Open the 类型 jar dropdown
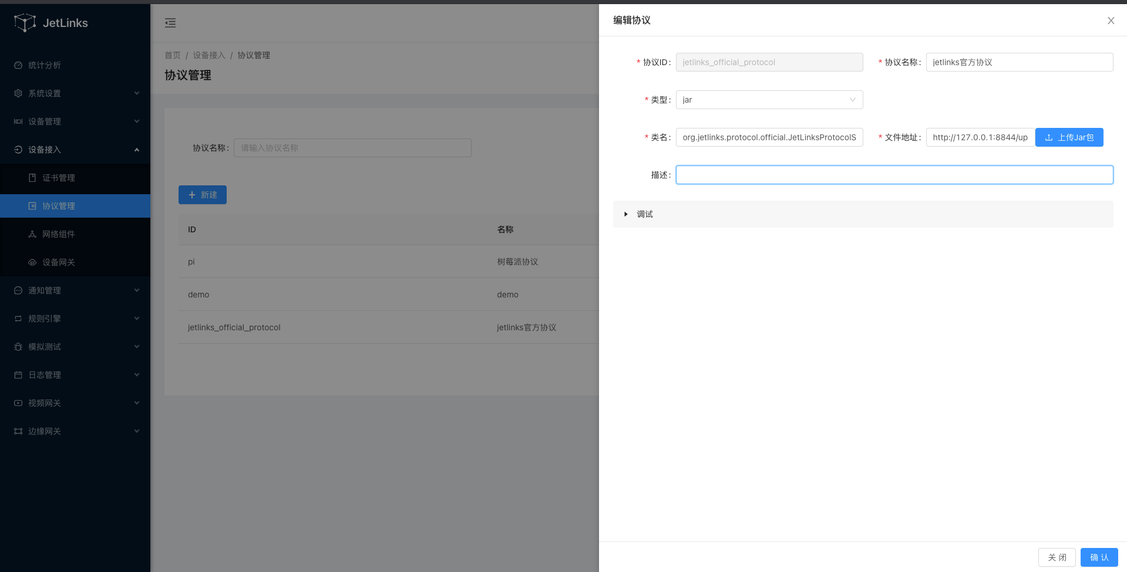Viewport: 1127px width, 572px height. [x=769, y=100]
